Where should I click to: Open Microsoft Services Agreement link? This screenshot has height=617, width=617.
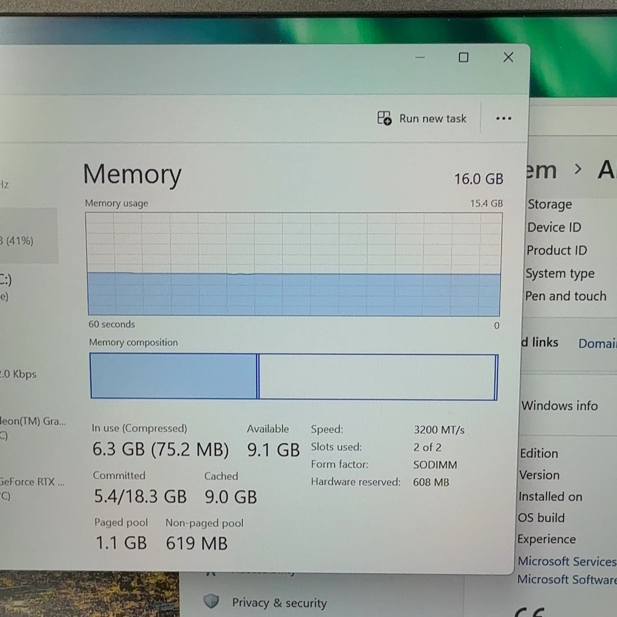coord(567,561)
